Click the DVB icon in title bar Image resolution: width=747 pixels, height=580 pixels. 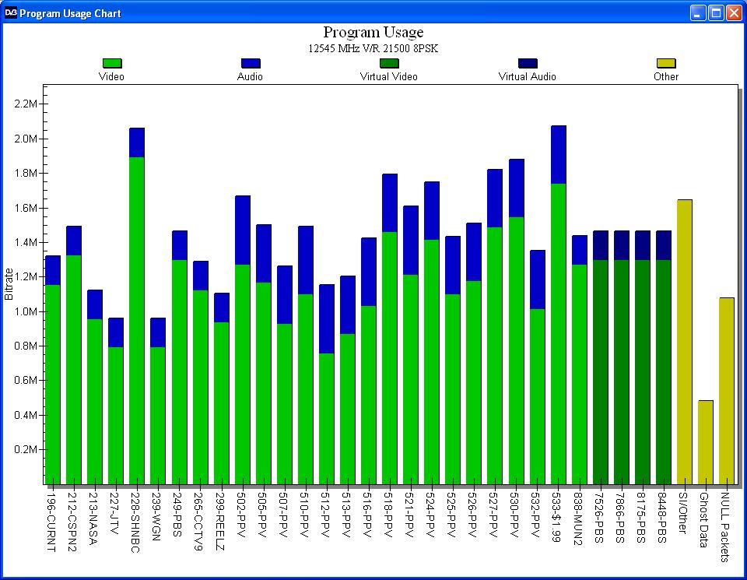coord(10,13)
